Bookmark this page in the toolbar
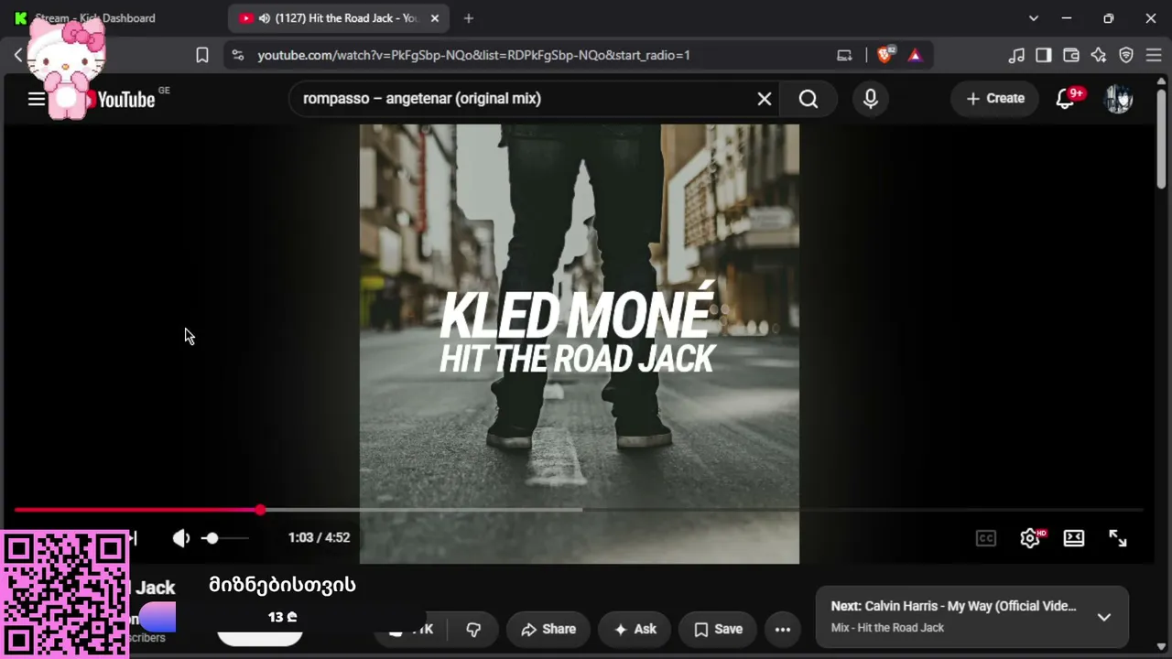This screenshot has width=1172, height=659. pyautogui.click(x=202, y=55)
